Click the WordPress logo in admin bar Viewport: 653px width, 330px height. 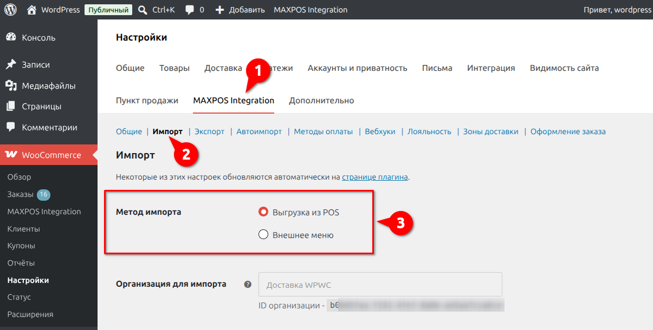coord(11,10)
